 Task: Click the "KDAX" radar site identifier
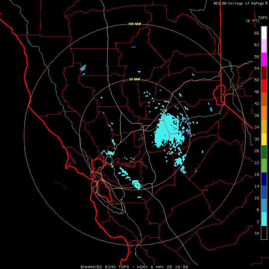(x=143, y=267)
